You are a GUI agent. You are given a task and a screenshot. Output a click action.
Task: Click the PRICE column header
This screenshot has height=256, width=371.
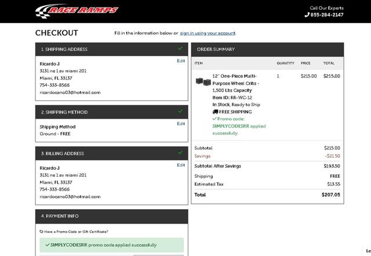[305, 63]
